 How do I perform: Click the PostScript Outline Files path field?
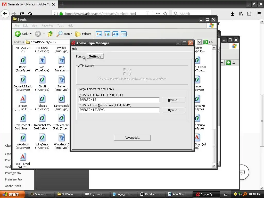119,100
